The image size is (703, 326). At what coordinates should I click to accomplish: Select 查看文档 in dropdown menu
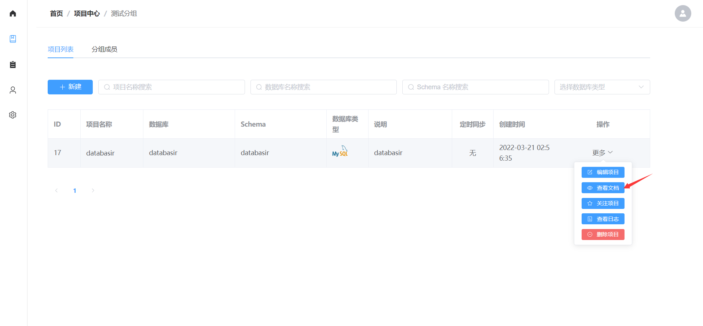(603, 188)
